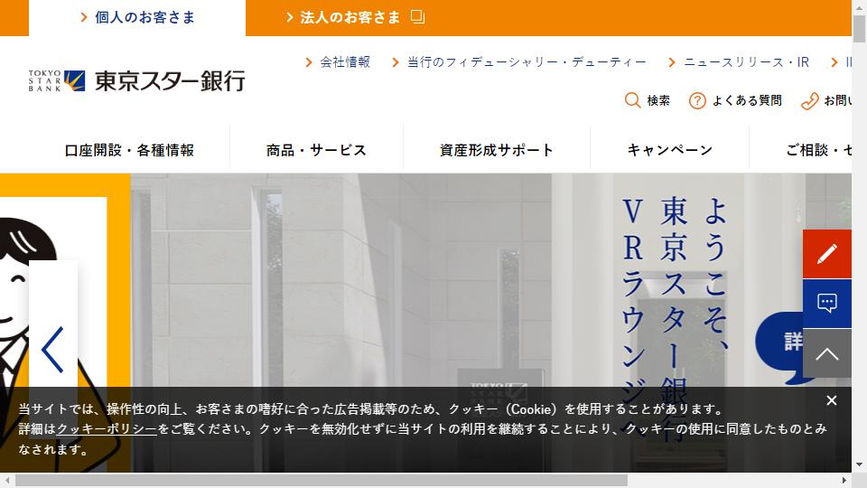Open the よくある質問 link text
Screen dimensions: 867x488
[x=747, y=100]
